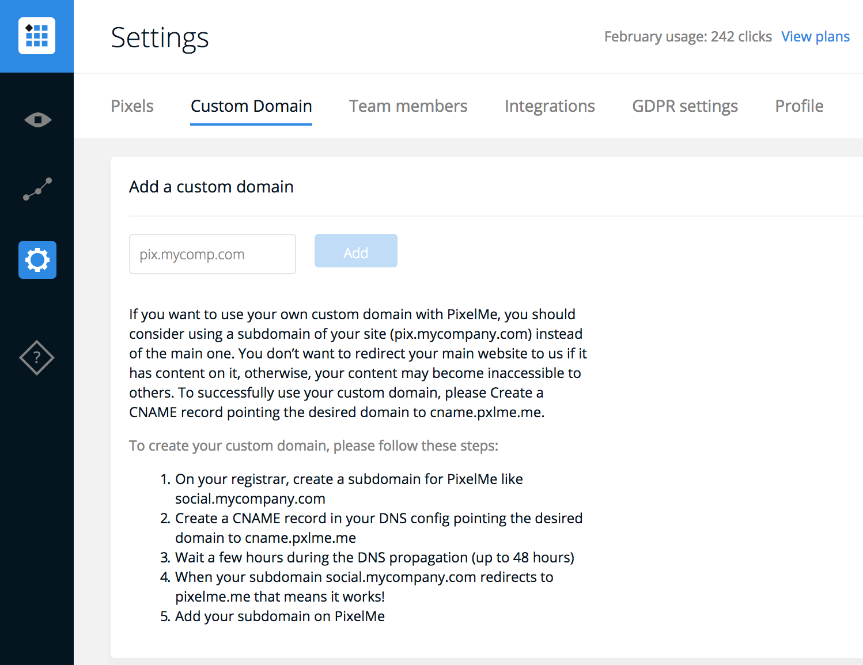Open the line graph icon in sidebar
The height and width of the screenshot is (665, 863).
coord(37,189)
